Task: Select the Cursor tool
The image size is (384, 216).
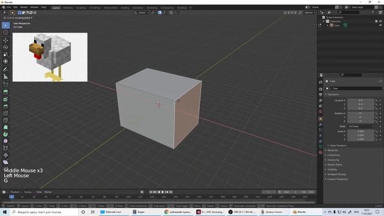Action: pyautogui.click(x=5, y=32)
